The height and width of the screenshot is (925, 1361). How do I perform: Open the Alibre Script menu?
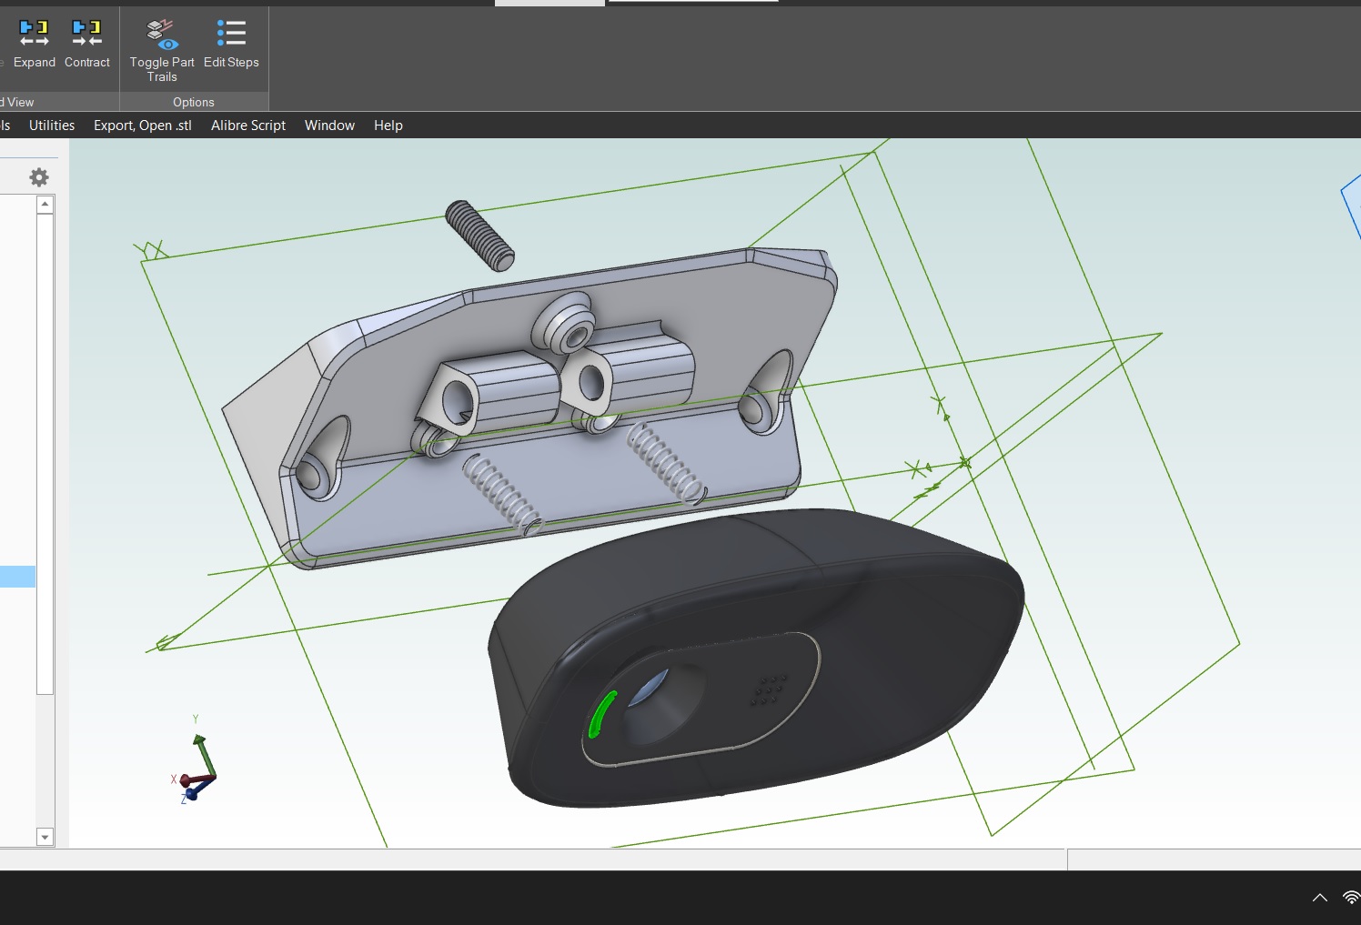coord(248,126)
